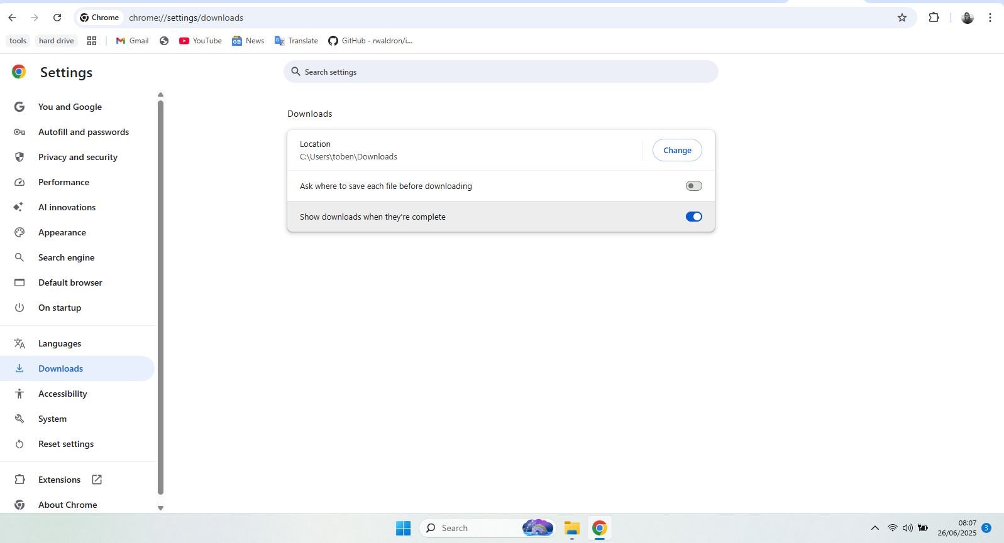Click the Extensions puzzle icon in sidebar
1004x543 pixels.
tap(19, 480)
